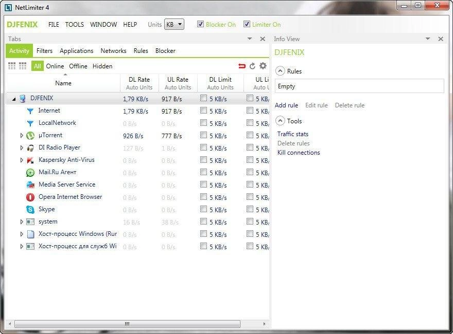Click the µTorrent application icon
453x334 pixels.
click(30, 135)
